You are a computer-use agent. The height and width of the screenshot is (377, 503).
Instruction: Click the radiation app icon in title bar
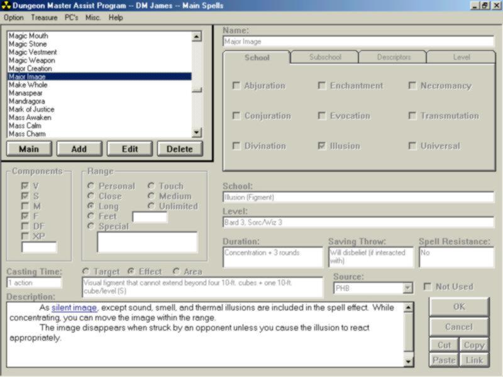(x=6, y=6)
